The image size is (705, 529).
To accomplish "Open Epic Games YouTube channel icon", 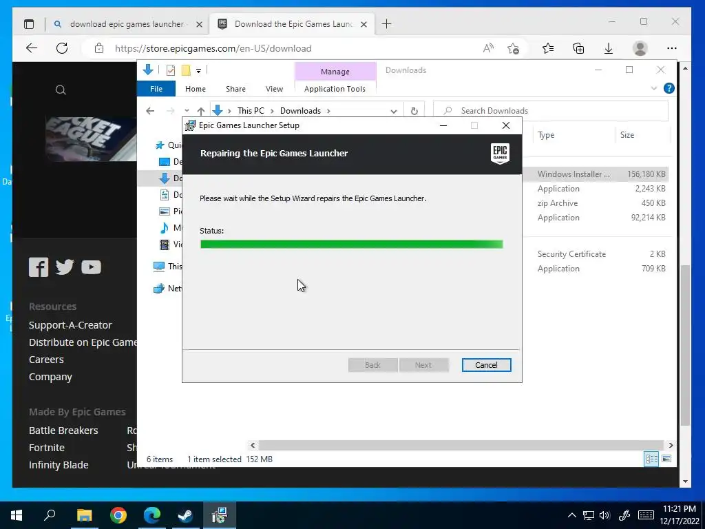I will (92, 267).
